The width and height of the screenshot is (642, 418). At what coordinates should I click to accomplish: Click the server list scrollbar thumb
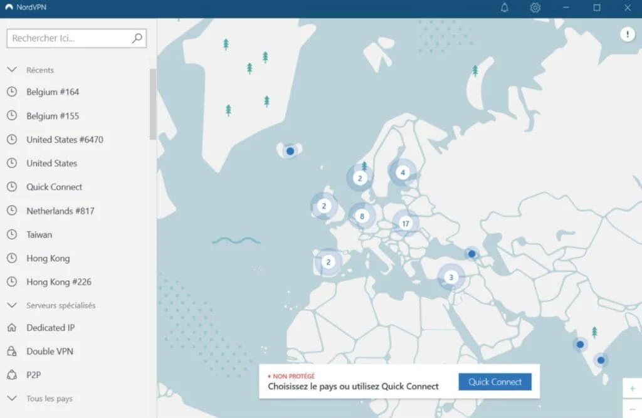[x=153, y=104]
